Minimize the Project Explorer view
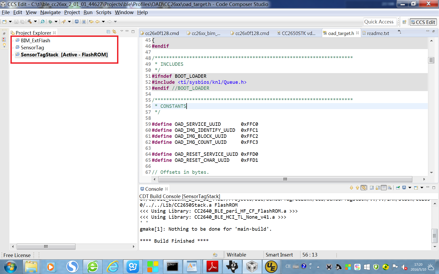The image size is (439, 274). coord(127,31)
